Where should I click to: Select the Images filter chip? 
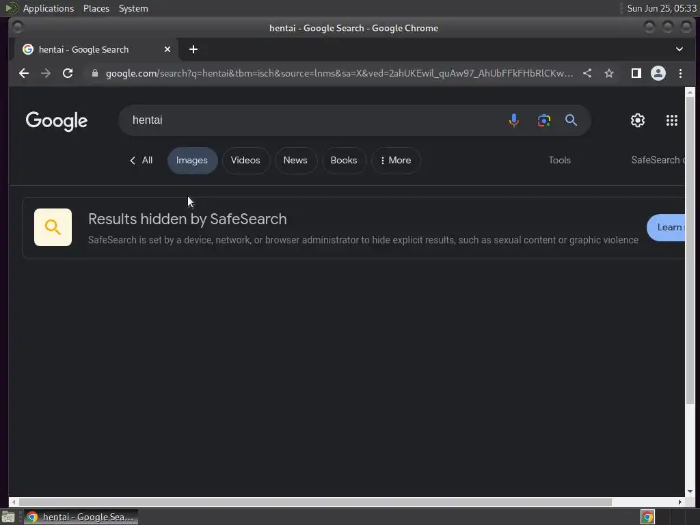[x=192, y=160]
